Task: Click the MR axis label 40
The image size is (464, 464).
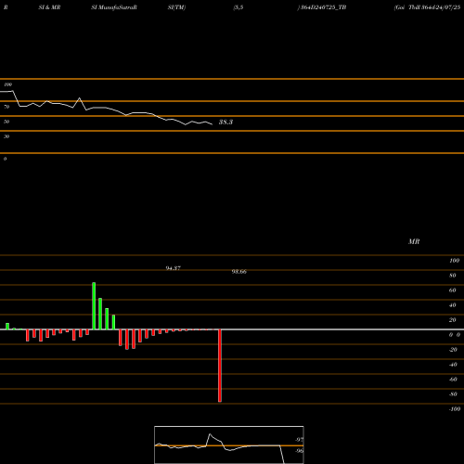Action: coord(453,305)
